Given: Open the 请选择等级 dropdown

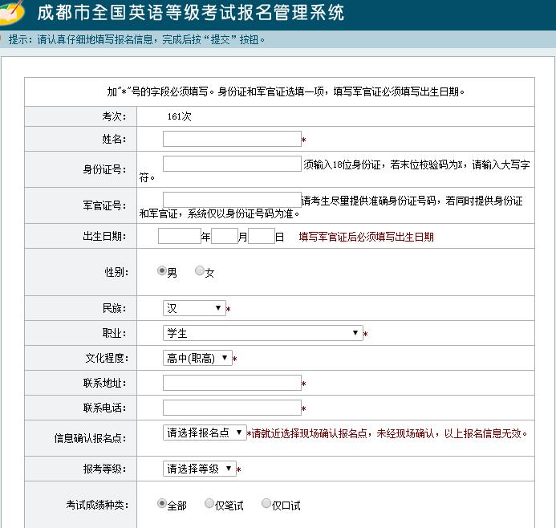Looking at the screenshot, I should pos(199,469).
